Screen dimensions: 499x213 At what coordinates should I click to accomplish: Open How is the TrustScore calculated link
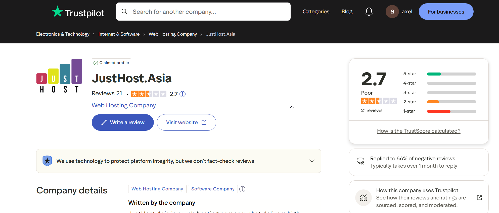point(419,131)
